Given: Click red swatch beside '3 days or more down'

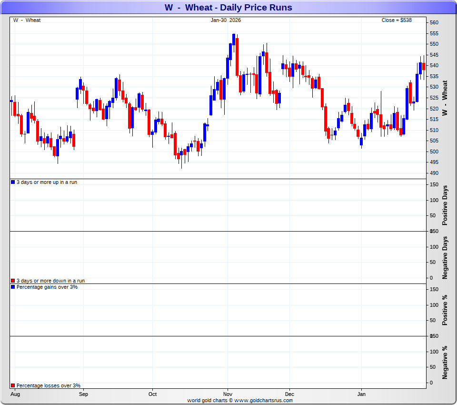Looking at the screenshot, I should (x=13, y=281).
